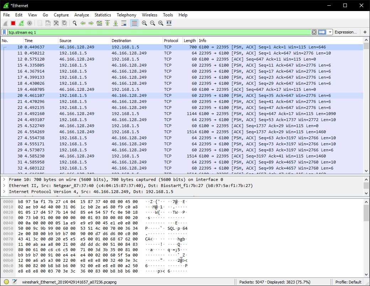Click the Find packet magnifier icon
Screen dimensions: 370x286
tap(75, 23)
